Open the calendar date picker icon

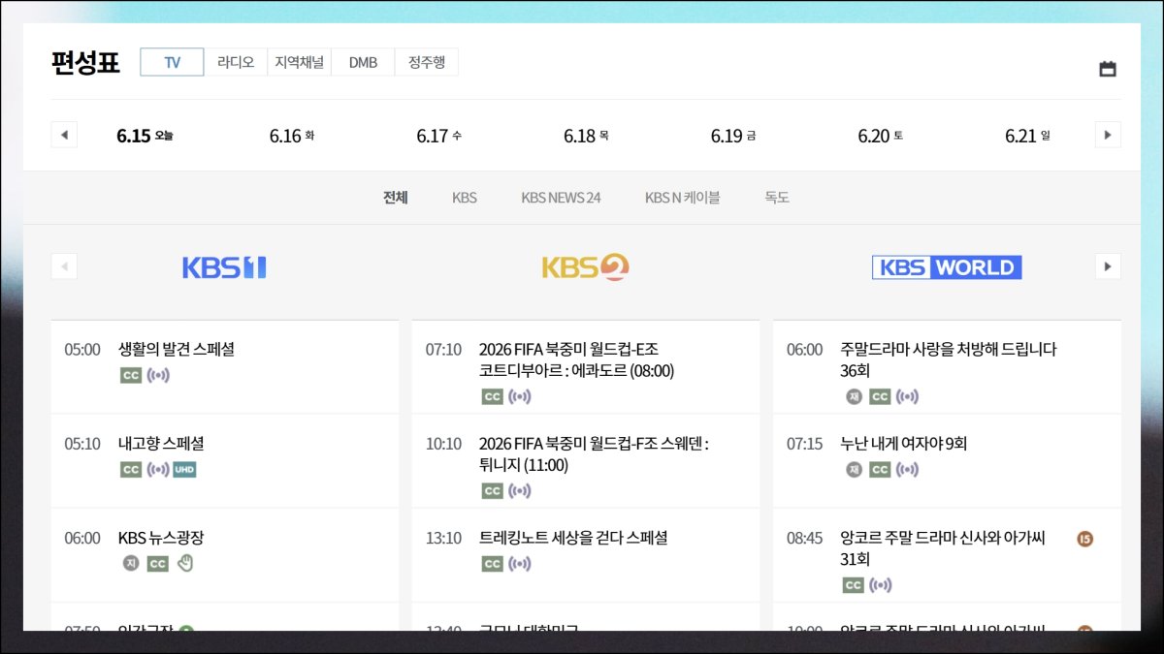point(1107,69)
